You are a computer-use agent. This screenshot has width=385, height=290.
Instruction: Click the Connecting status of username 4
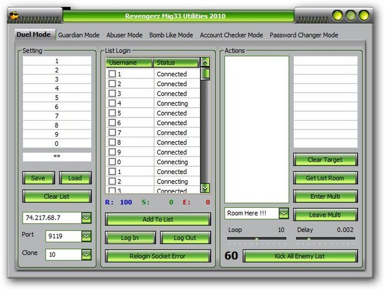173,103
